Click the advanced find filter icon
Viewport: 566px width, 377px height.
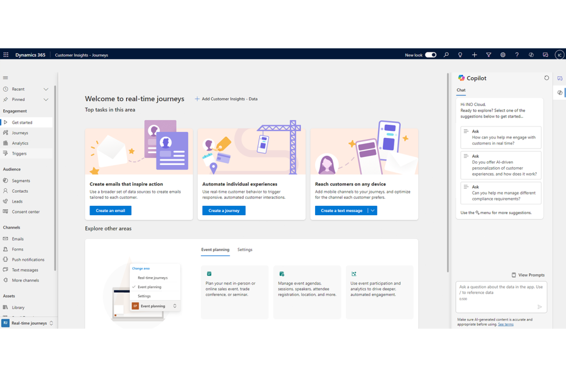point(489,55)
